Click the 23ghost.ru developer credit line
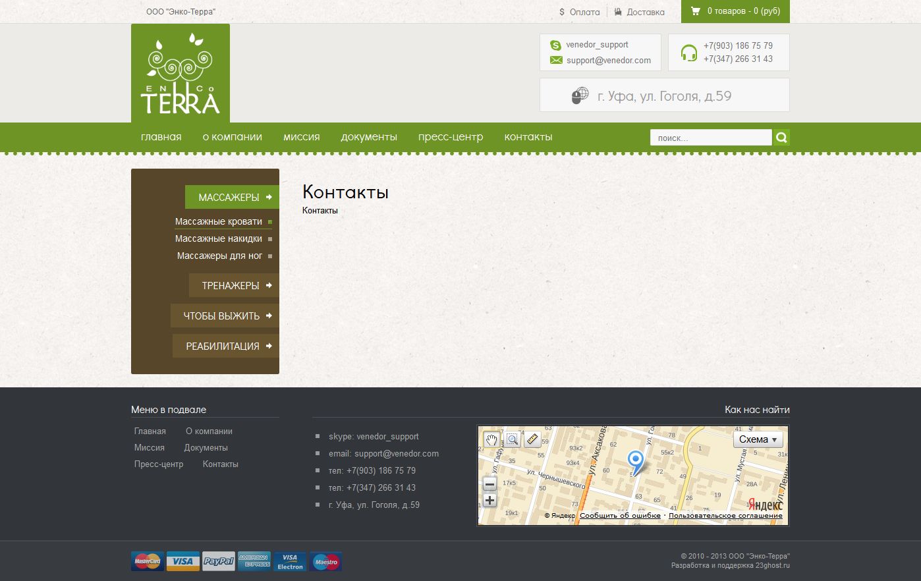The height and width of the screenshot is (581, 921). 730,565
